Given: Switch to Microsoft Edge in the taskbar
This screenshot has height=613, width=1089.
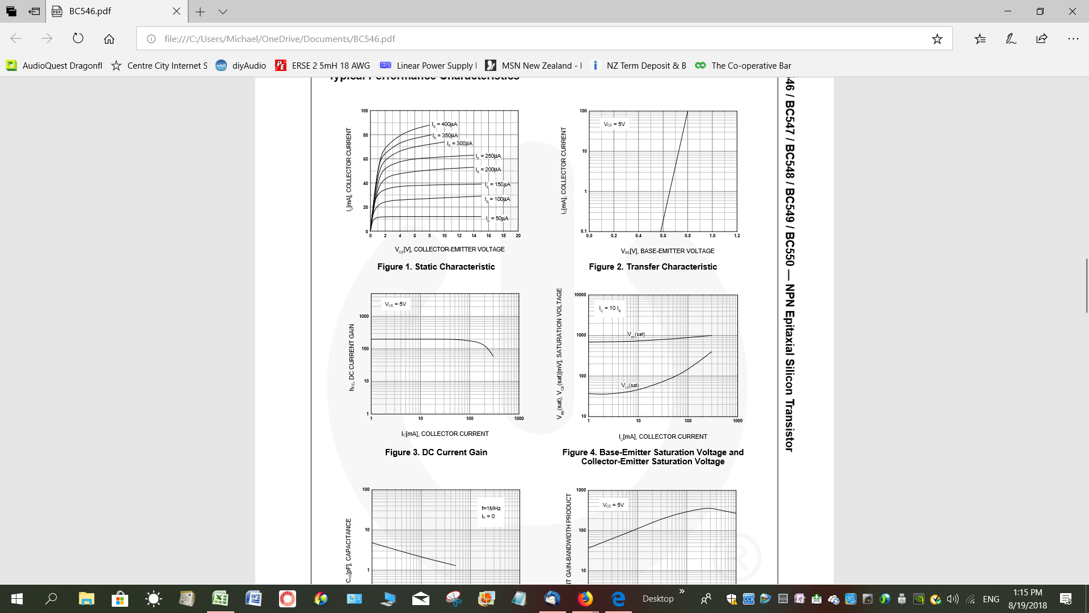Looking at the screenshot, I should point(618,599).
